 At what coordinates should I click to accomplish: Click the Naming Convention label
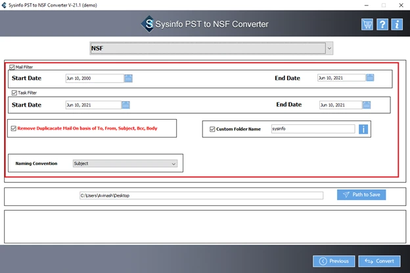[x=36, y=164]
